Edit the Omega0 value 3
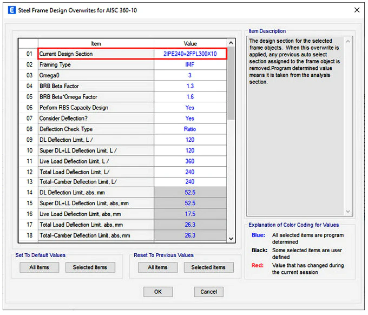The width and height of the screenshot is (368, 315). (x=190, y=75)
